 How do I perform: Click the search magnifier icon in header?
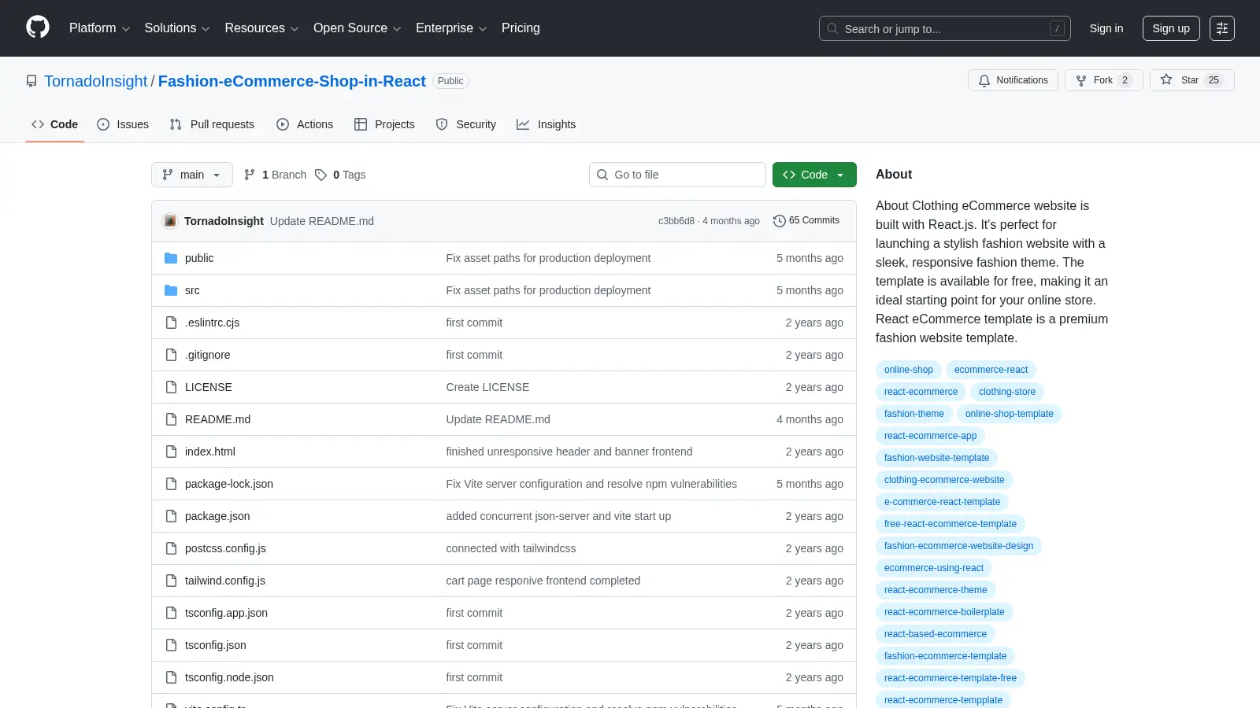point(832,28)
